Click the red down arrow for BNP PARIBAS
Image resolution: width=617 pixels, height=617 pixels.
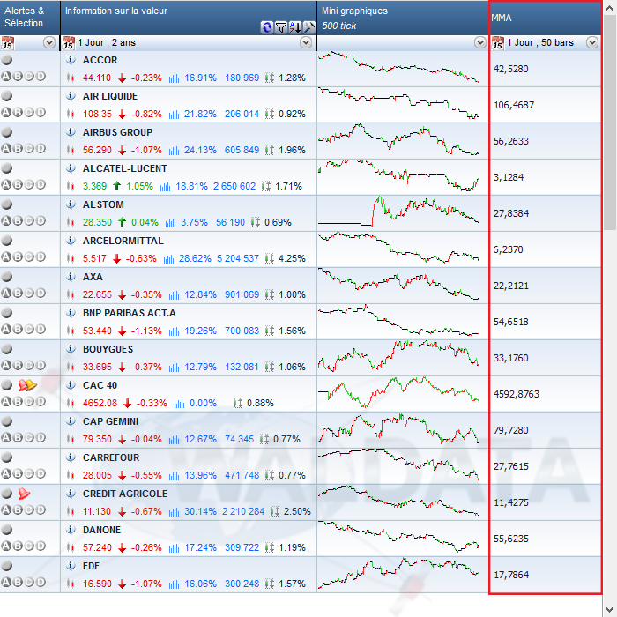122,331
